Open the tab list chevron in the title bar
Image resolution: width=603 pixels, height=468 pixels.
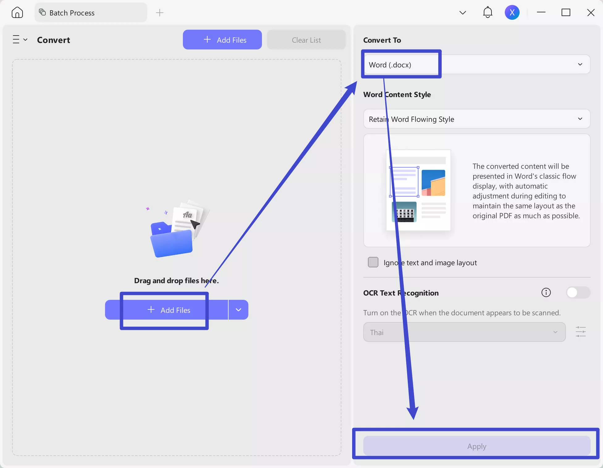tap(462, 13)
